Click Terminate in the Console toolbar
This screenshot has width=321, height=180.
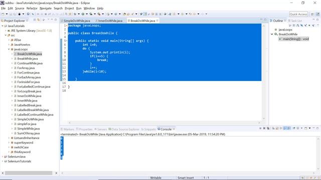pos(260,128)
